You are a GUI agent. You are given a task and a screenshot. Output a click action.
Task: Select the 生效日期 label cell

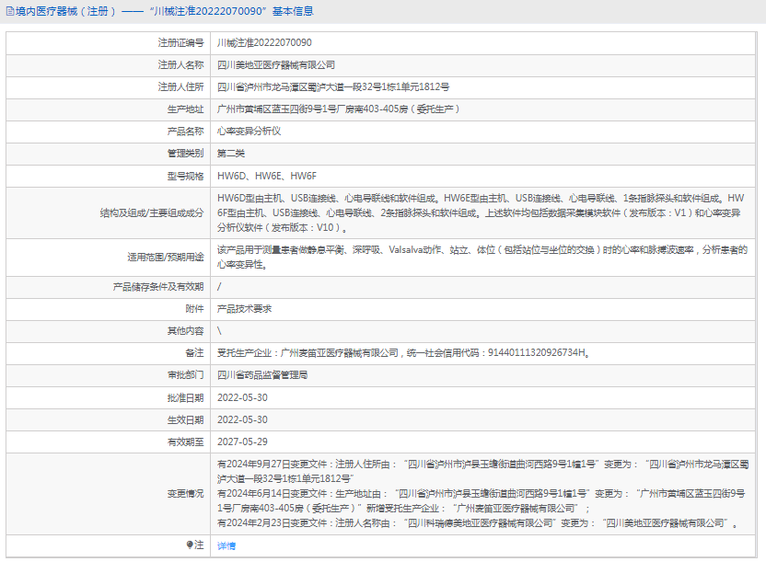tap(109, 419)
